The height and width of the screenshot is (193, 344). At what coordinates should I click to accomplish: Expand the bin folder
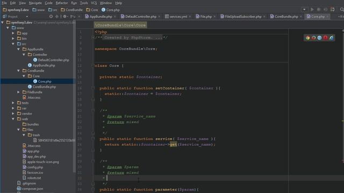coord(13,39)
